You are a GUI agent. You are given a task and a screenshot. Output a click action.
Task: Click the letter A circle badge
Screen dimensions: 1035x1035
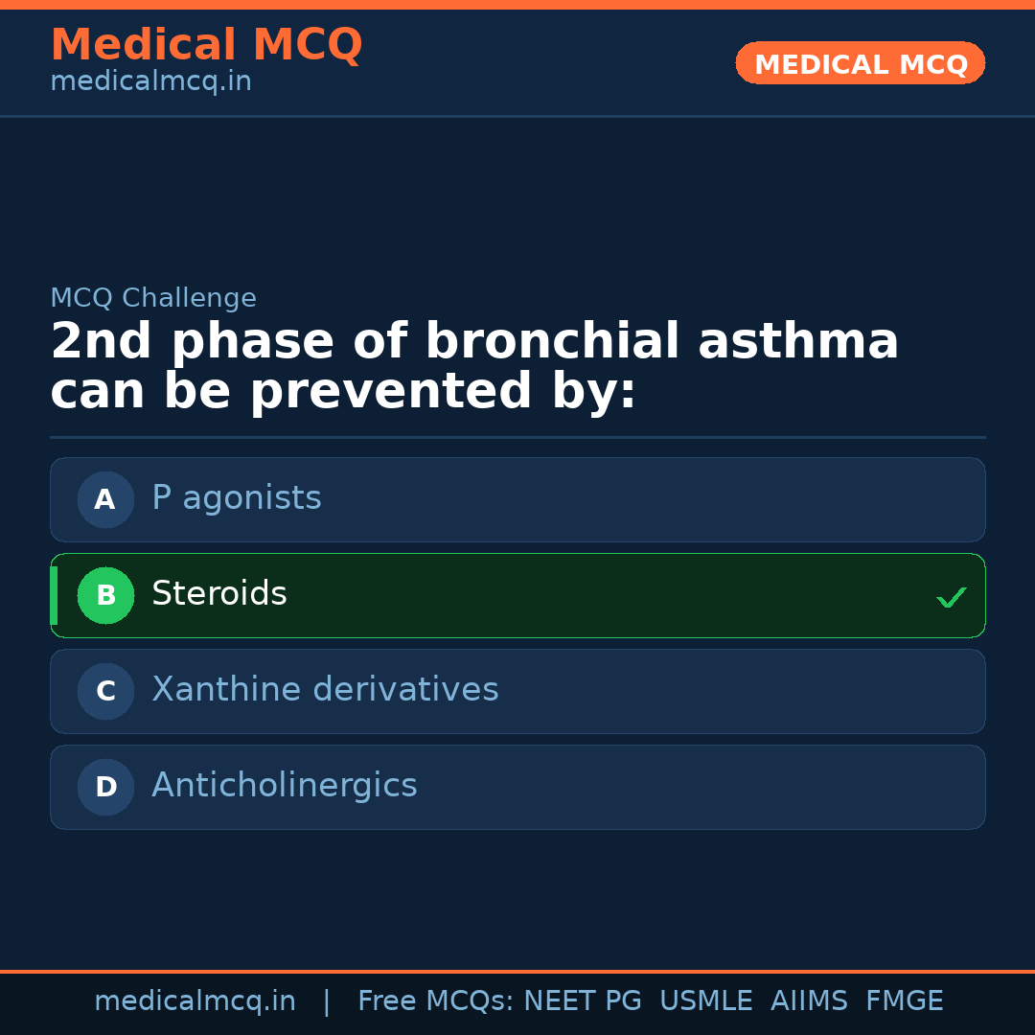[x=105, y=499]
